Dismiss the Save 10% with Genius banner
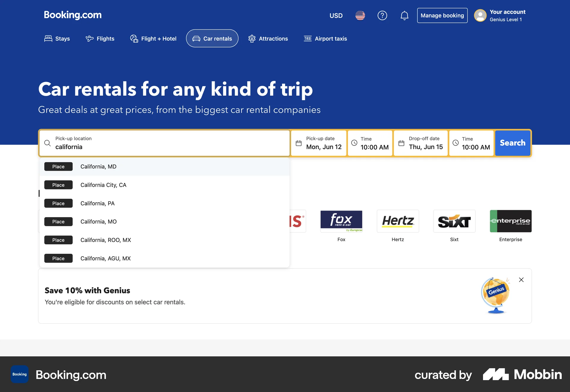 pos(521,279)
